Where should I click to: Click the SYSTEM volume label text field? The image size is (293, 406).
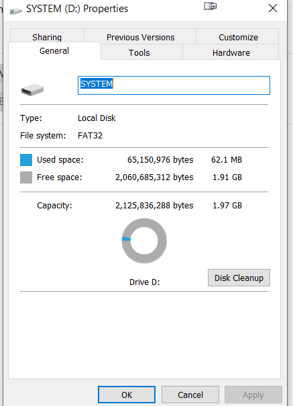[174, 85]
